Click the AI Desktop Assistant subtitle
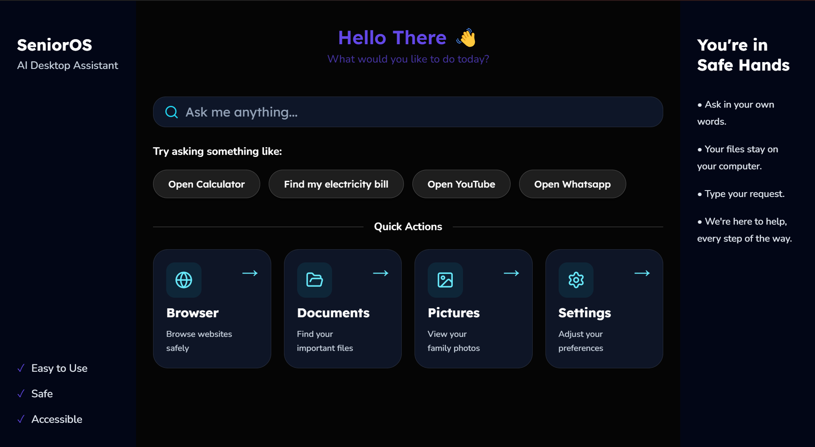The image size is (815, 447). 68,65
